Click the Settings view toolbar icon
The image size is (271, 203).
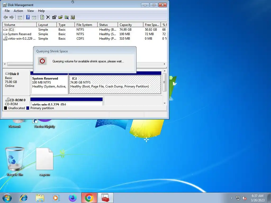73,17
